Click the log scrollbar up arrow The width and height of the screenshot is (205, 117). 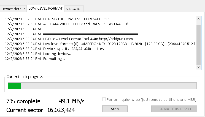pos(199,19)
